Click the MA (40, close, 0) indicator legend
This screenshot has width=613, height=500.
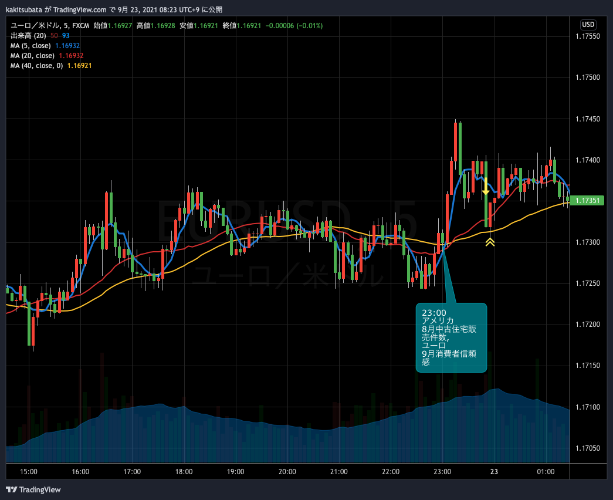coord(51,66)
